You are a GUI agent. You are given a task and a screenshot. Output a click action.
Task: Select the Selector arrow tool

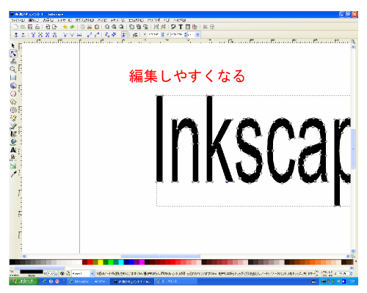click(x=13, y=45)
